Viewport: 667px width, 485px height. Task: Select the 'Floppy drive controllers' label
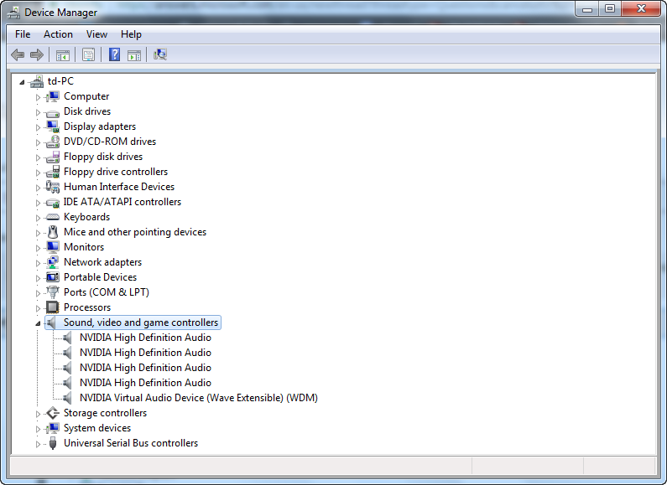pyautogui.click(x=116, y=172)
